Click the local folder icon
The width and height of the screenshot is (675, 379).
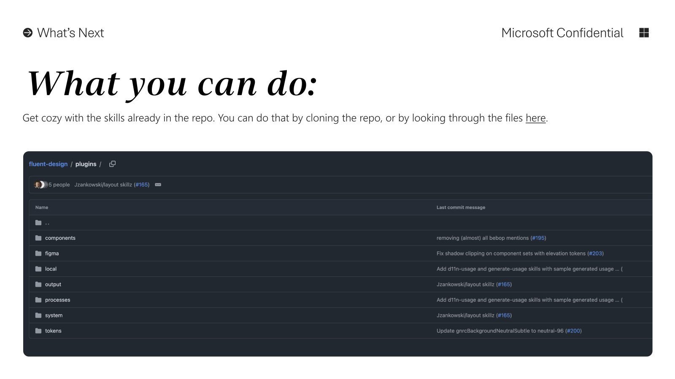(38, 269)
